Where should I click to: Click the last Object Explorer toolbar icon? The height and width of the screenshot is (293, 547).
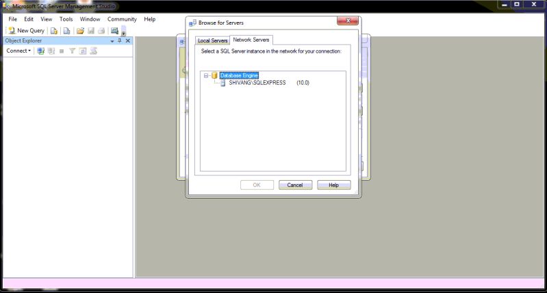click(x=93, y=51)
